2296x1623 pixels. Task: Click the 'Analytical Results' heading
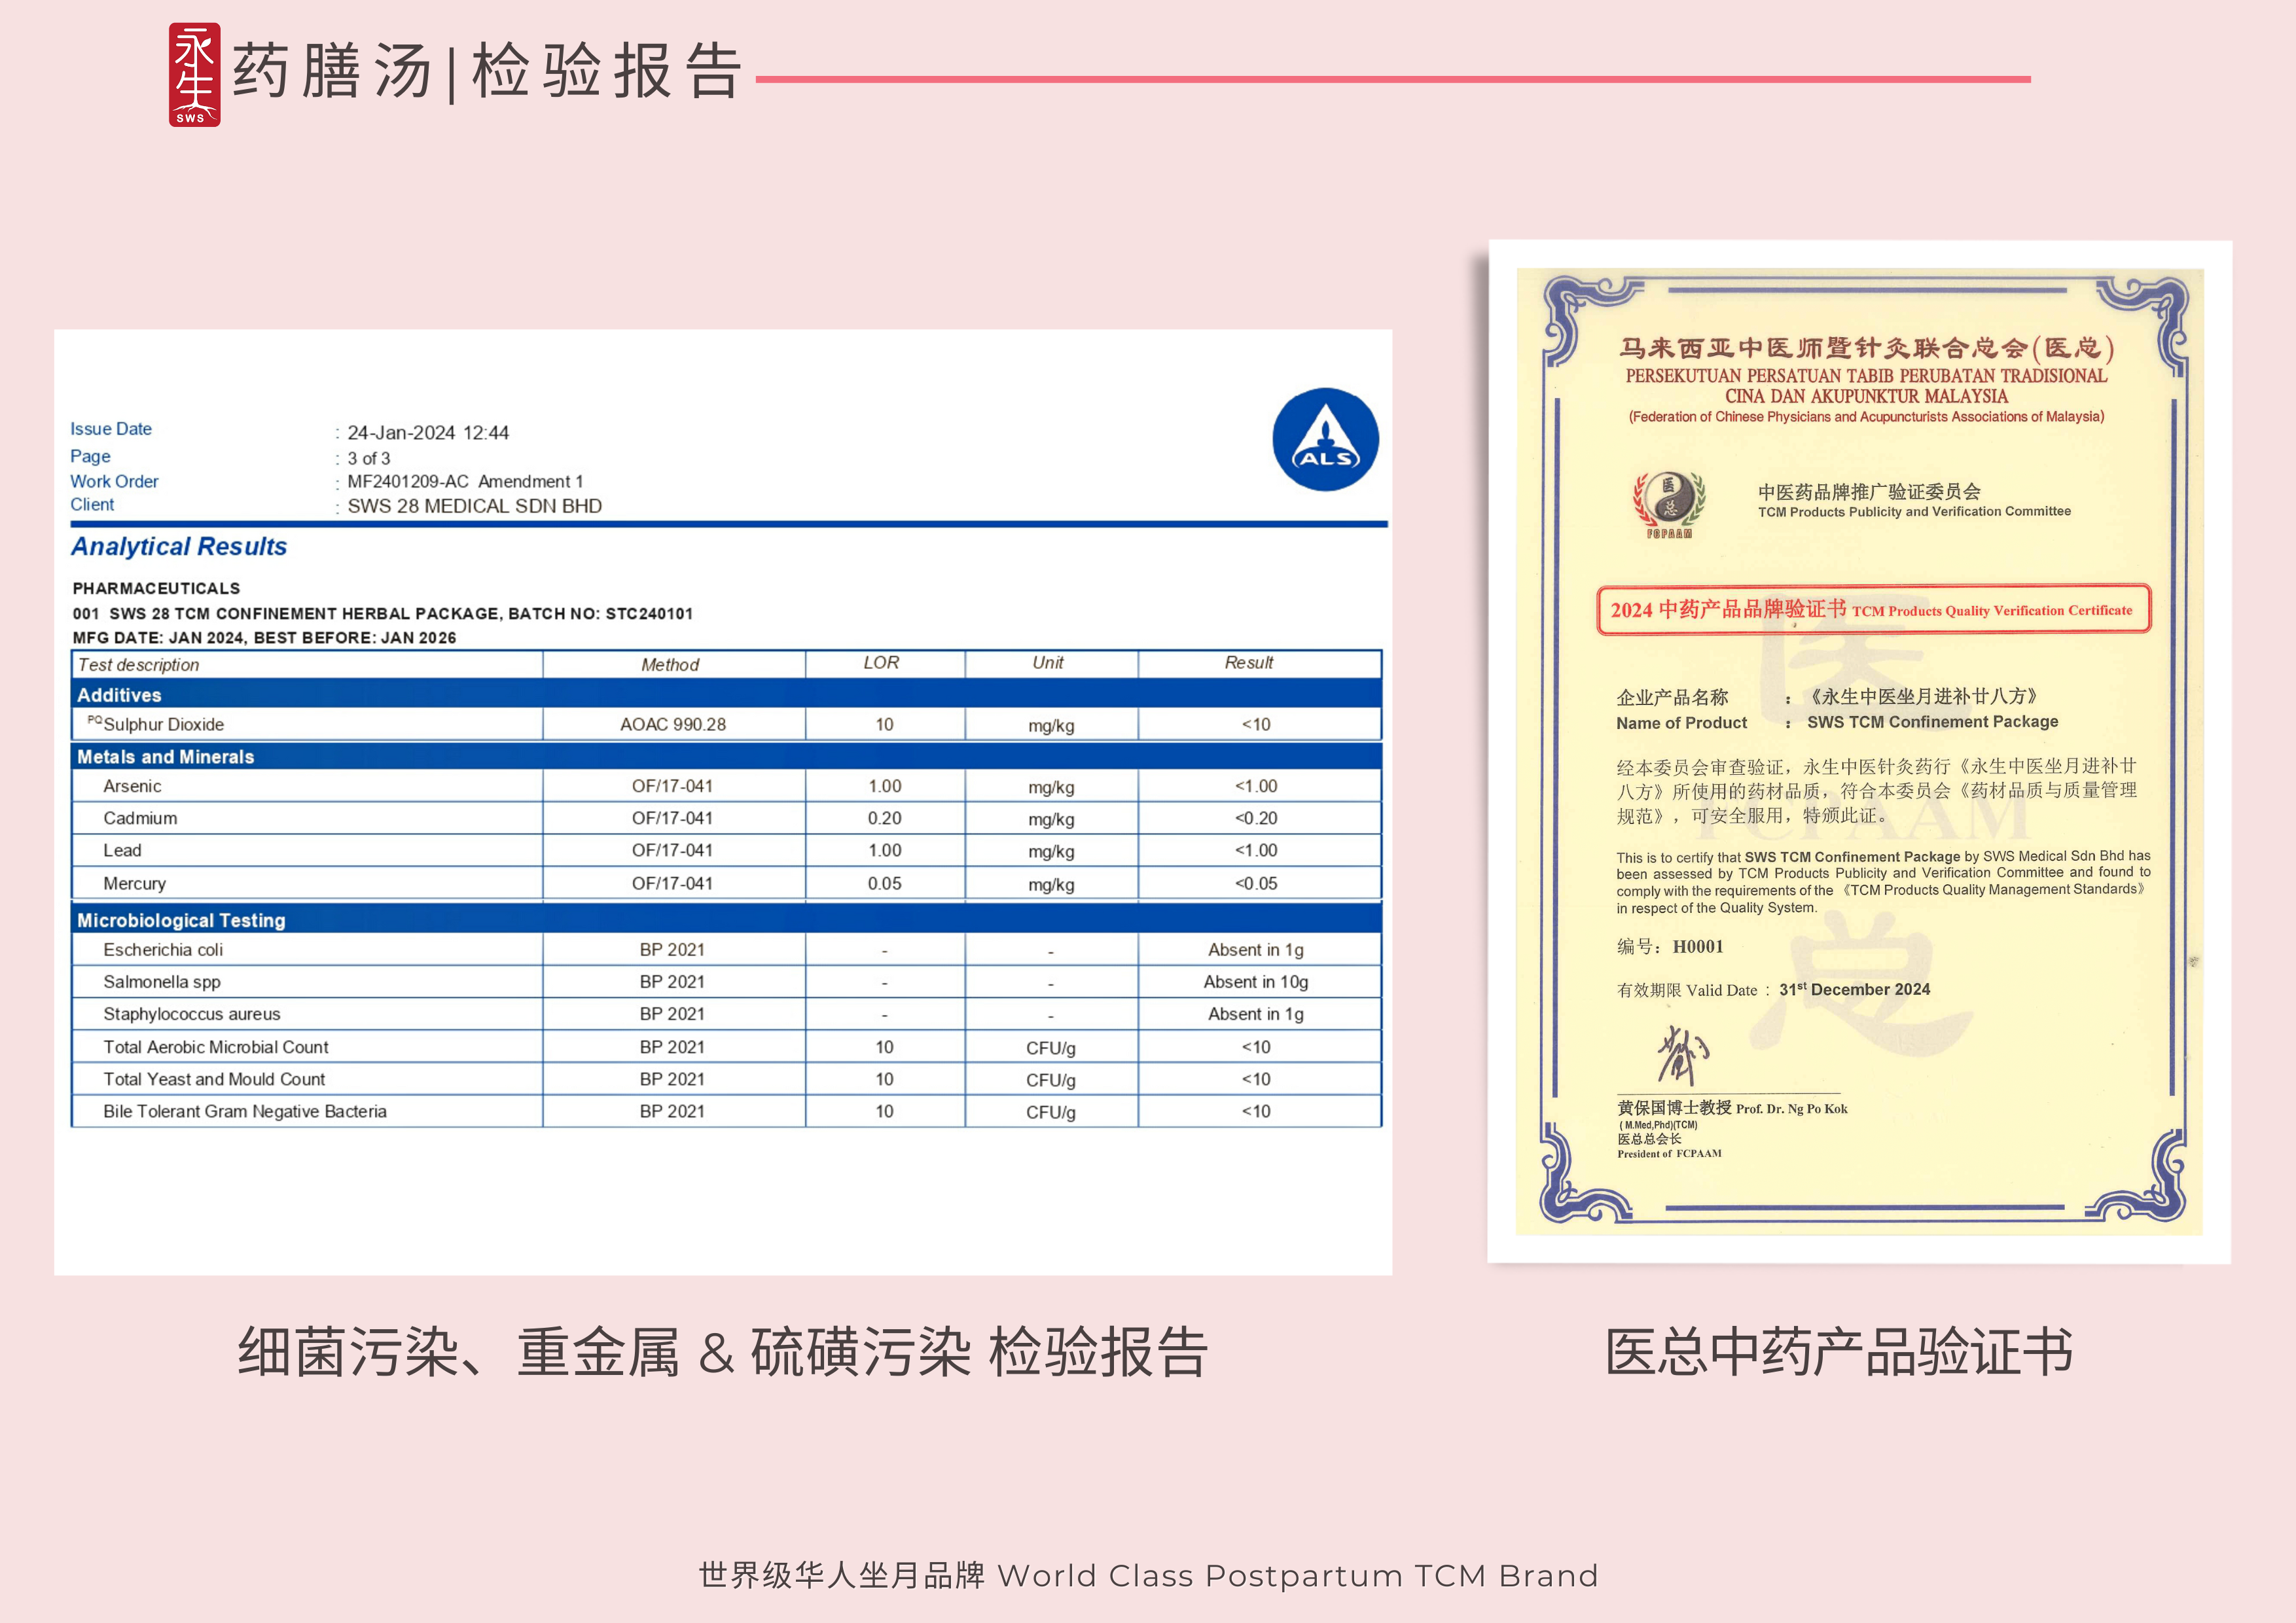pyautogui.click(x=179, y=546)
